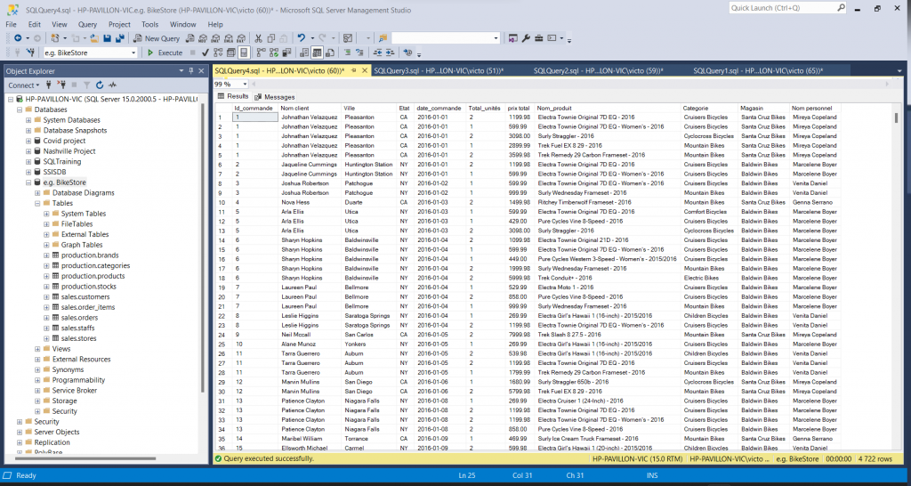Click the Magasin column header
Viewport: 911px width, 486px height.
(763, 108)
